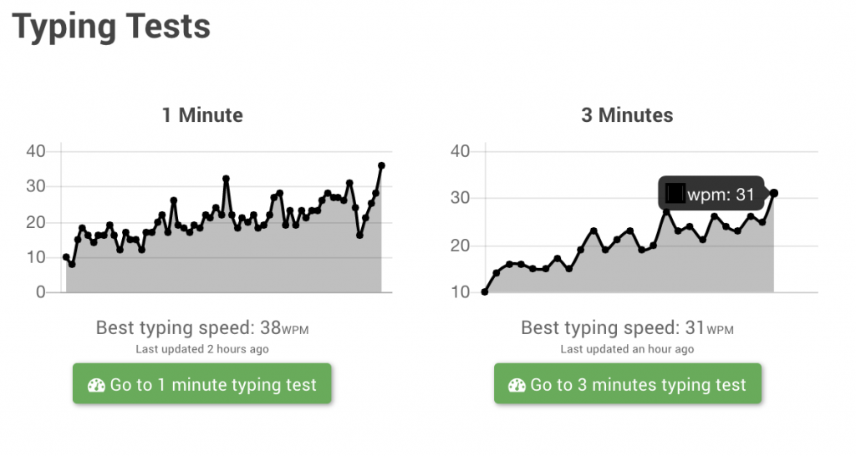
Task: Click the speedometer icon on 3 minutes button
Action: (517, 385)
